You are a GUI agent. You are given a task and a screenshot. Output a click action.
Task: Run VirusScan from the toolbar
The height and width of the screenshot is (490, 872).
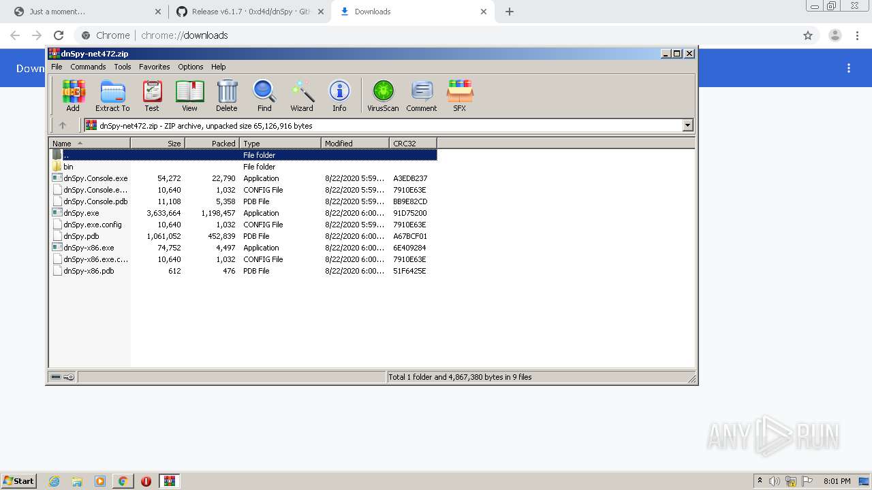click(383, 95)
